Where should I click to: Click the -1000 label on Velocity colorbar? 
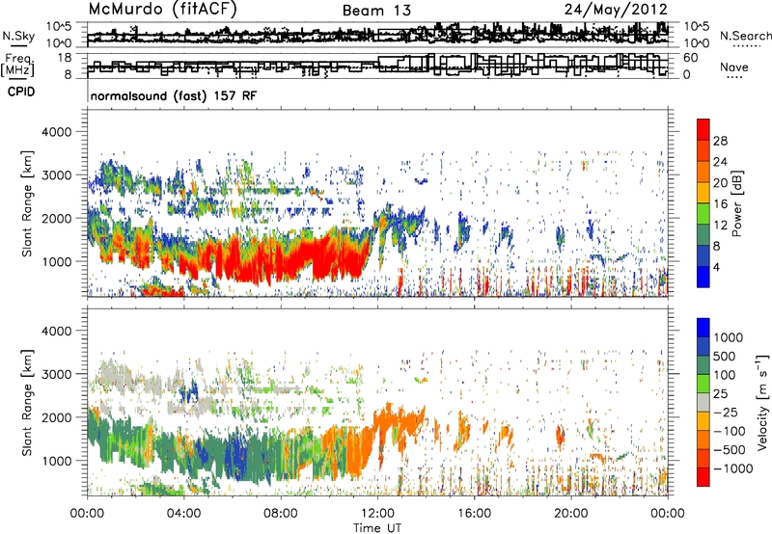(732, 468)
